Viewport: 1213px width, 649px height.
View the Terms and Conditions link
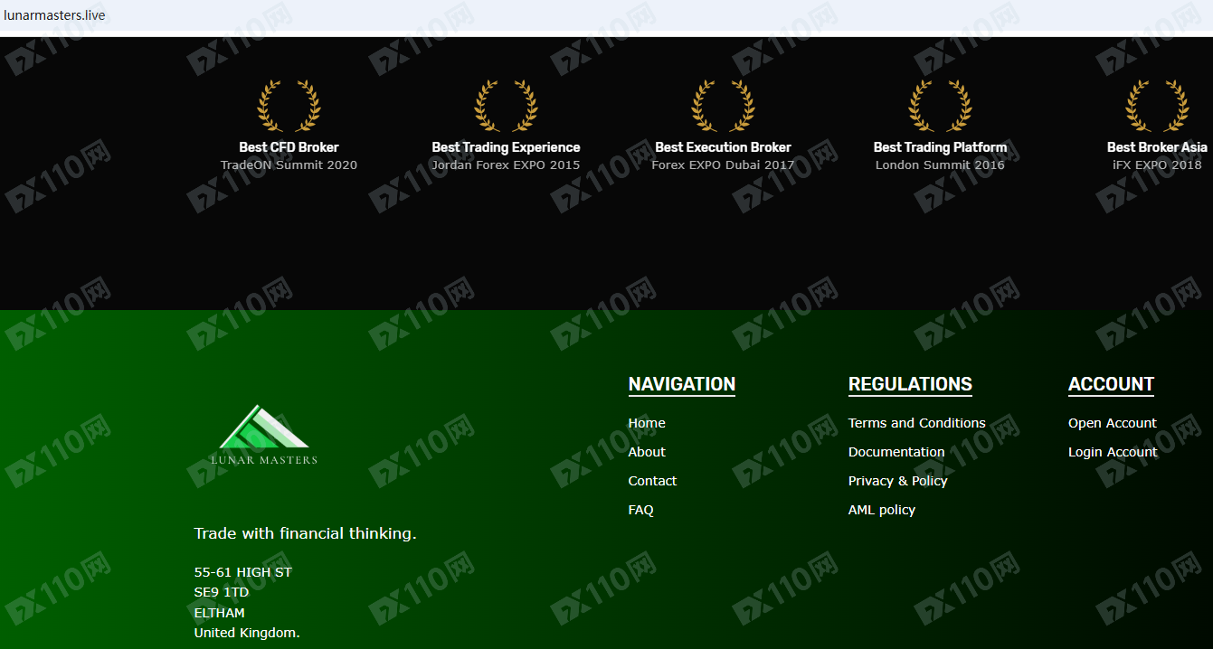[916, 423]
